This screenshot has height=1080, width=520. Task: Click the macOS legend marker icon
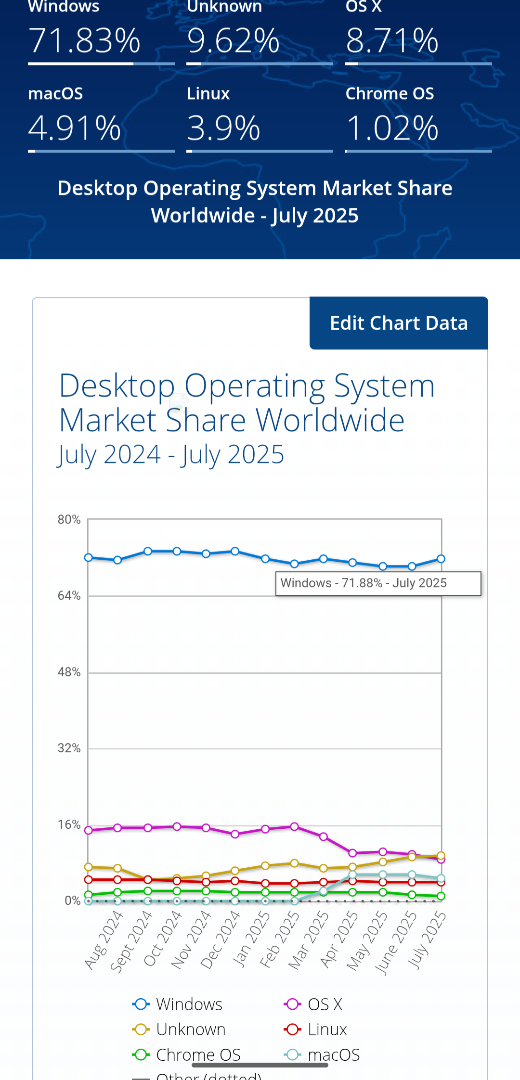point(293,1055)
